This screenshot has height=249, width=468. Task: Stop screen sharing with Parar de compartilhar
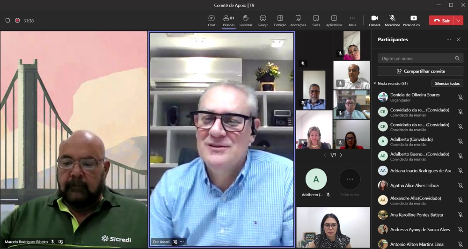(x=413, y=20)
